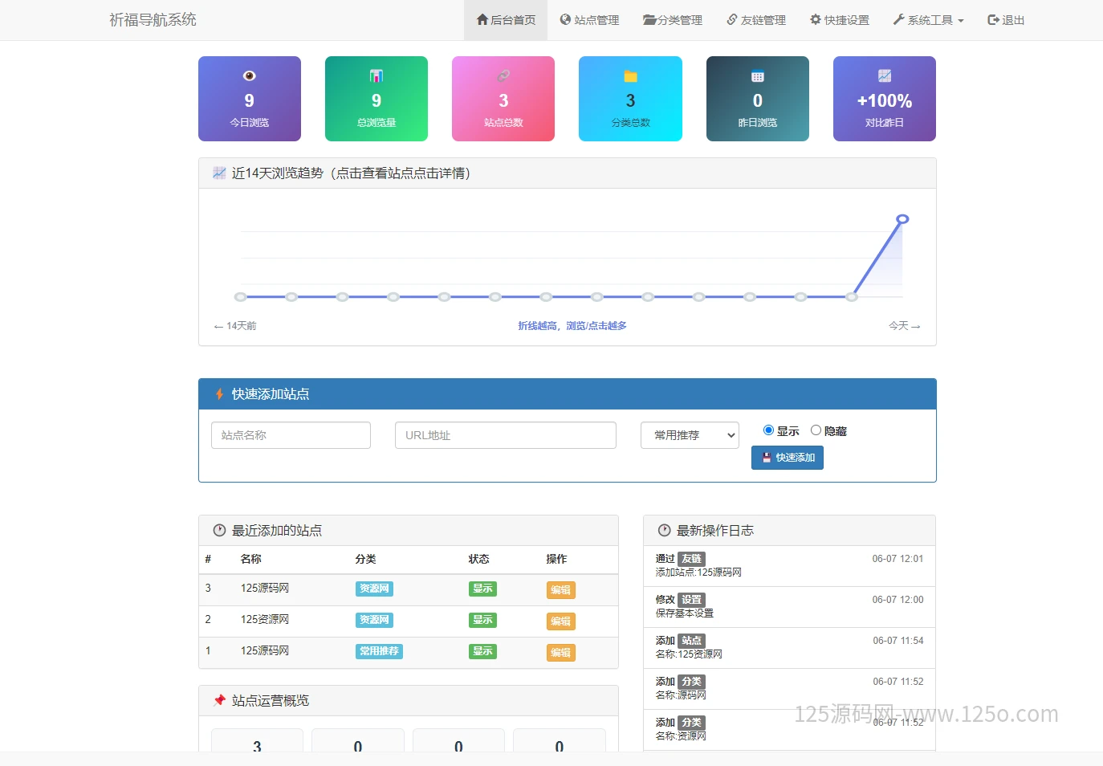Click the 祈福导航系统 brand title
This screenshot has height=766, width=1103.
click(153, 20)
